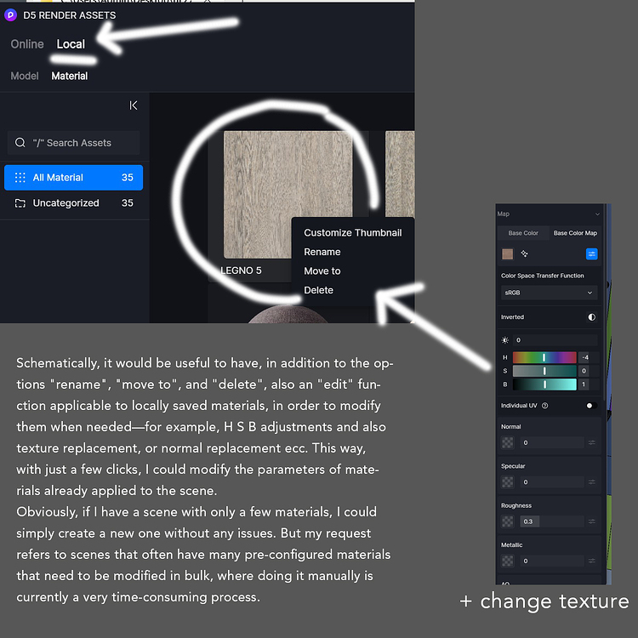Click the D5 RENDER ASSETS title text

(x=70, y=15)
